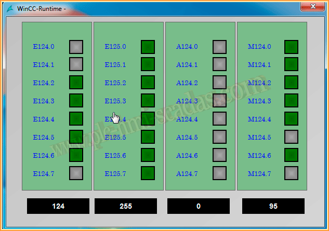Click the A124.0 gray indicator box
Screen dimensions: 329x231
point(219,47)
